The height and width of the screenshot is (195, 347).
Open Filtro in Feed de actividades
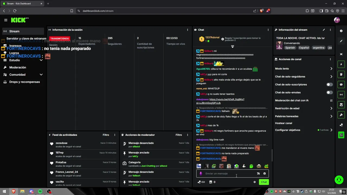point(106,135)
